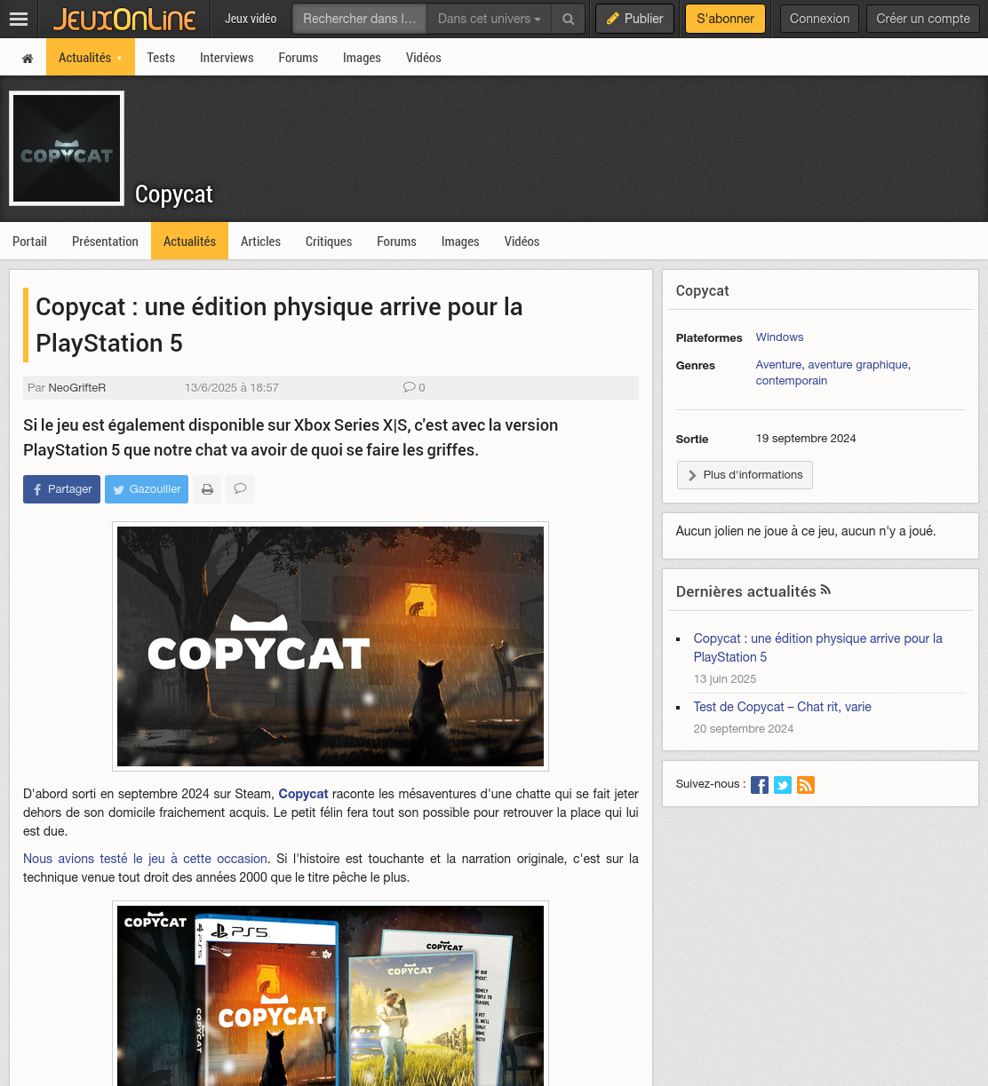Open 'Test de Copycat – Chat rit, varie'
Image resolution: width=988 pixels, height=1086 pixels.
pos(782,707)
